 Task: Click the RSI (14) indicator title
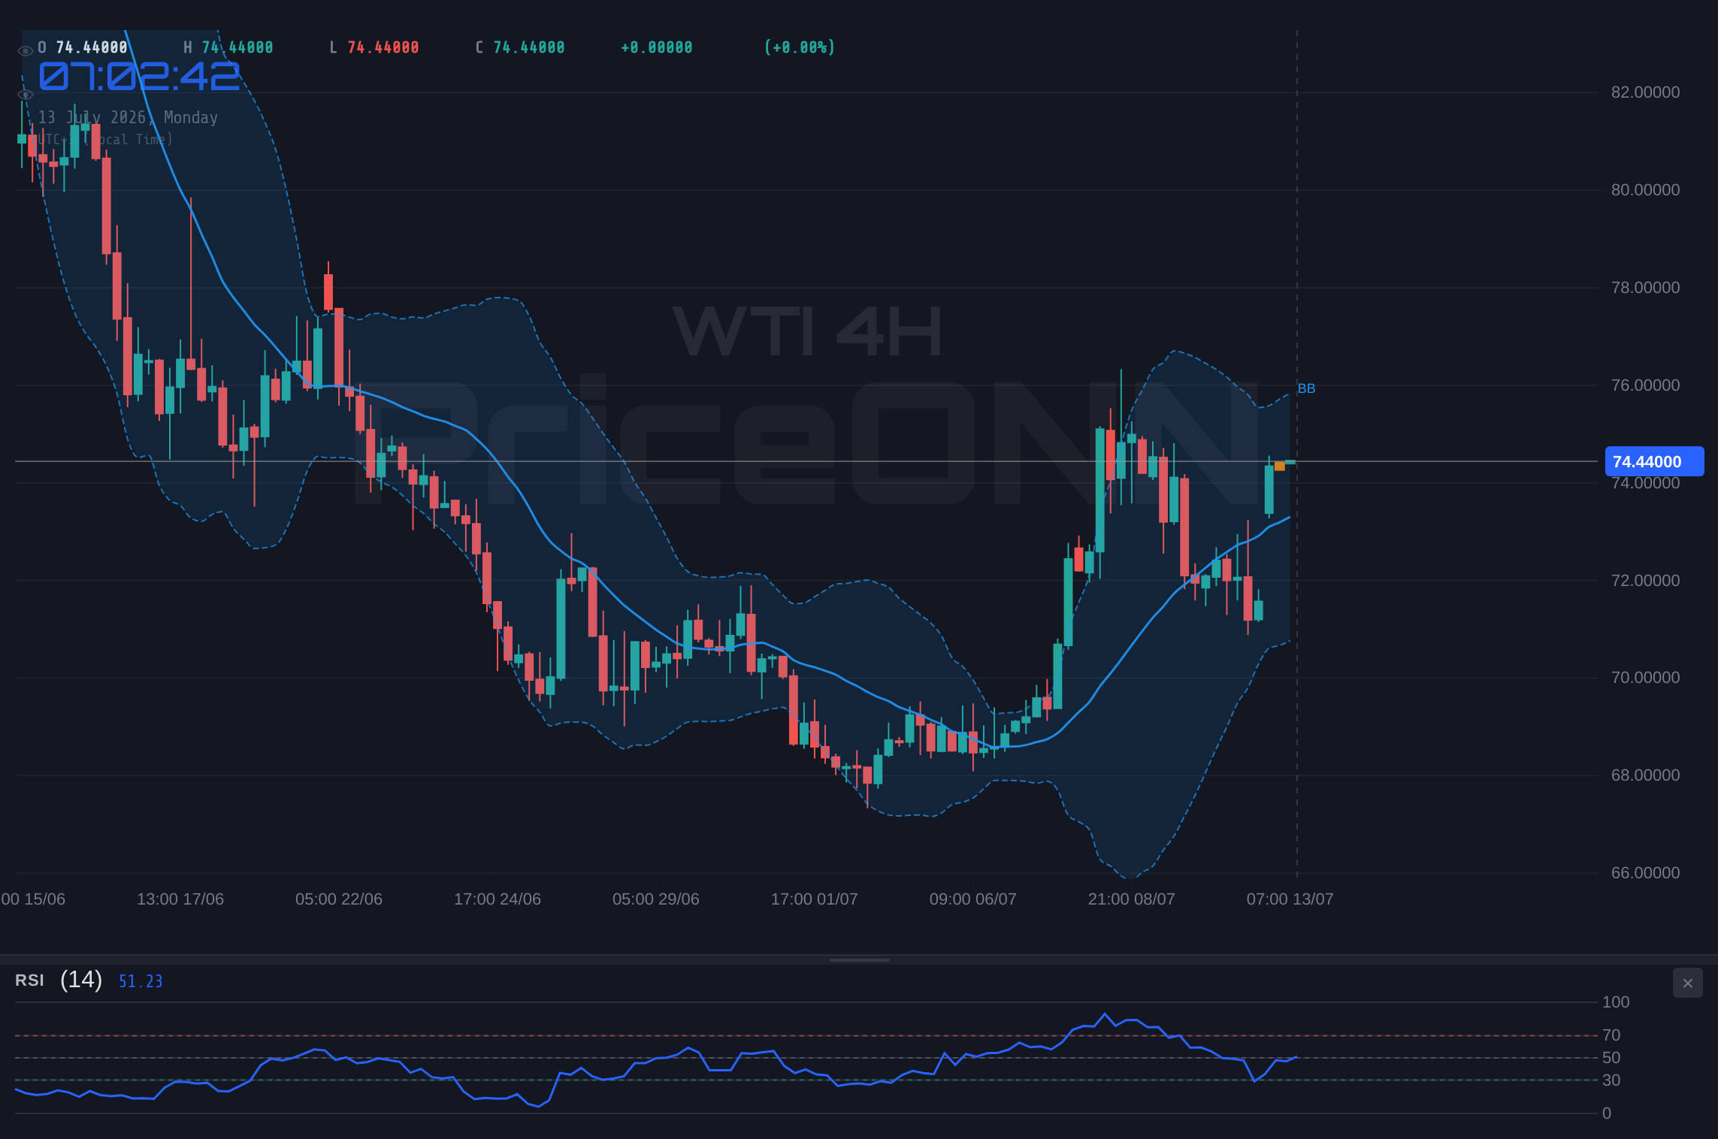[59, 980]
